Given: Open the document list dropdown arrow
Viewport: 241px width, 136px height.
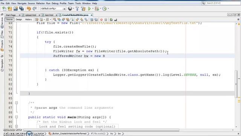Looking at the screenshot, I should point(235,15).
